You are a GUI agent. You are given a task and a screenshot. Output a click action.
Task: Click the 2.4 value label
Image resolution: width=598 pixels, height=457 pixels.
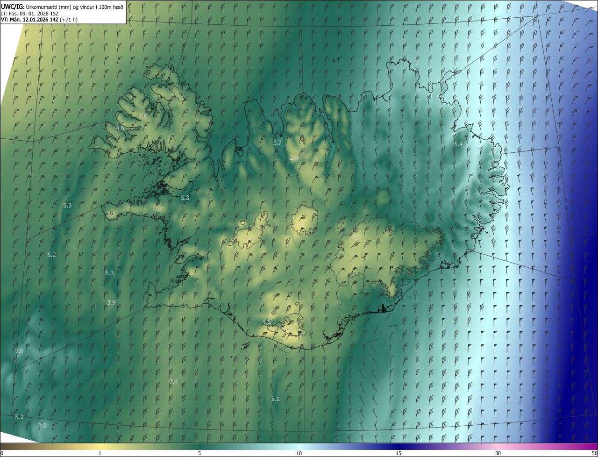point(293,158)
